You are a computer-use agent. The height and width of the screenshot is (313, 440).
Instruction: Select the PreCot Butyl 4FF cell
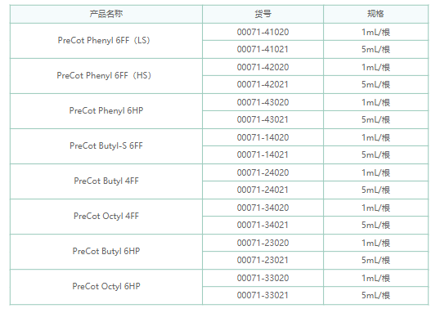(x=106, y=181)
